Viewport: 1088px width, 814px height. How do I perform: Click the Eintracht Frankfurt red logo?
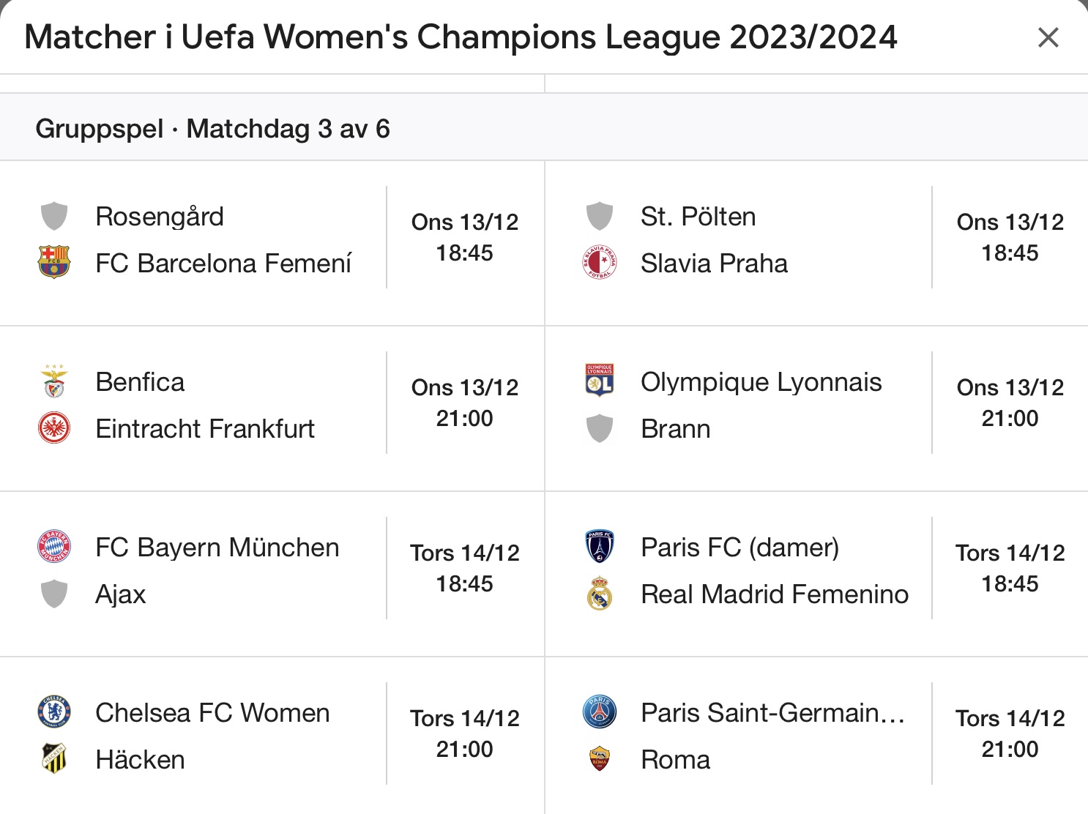point(54,428)
